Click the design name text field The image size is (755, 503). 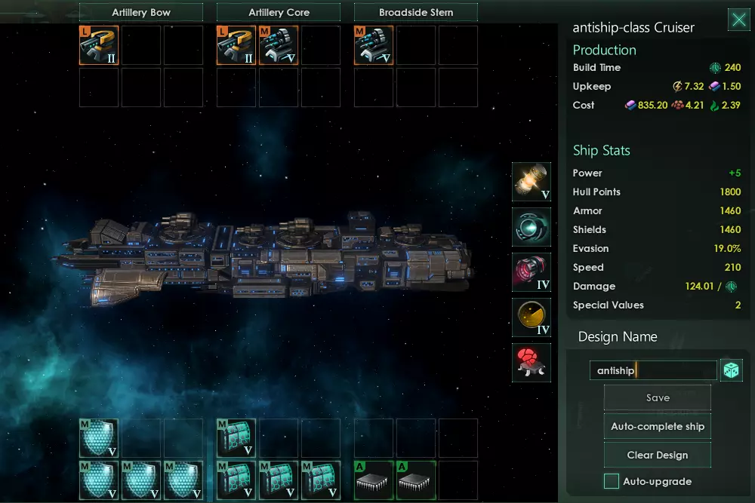(x=653, y=370)
